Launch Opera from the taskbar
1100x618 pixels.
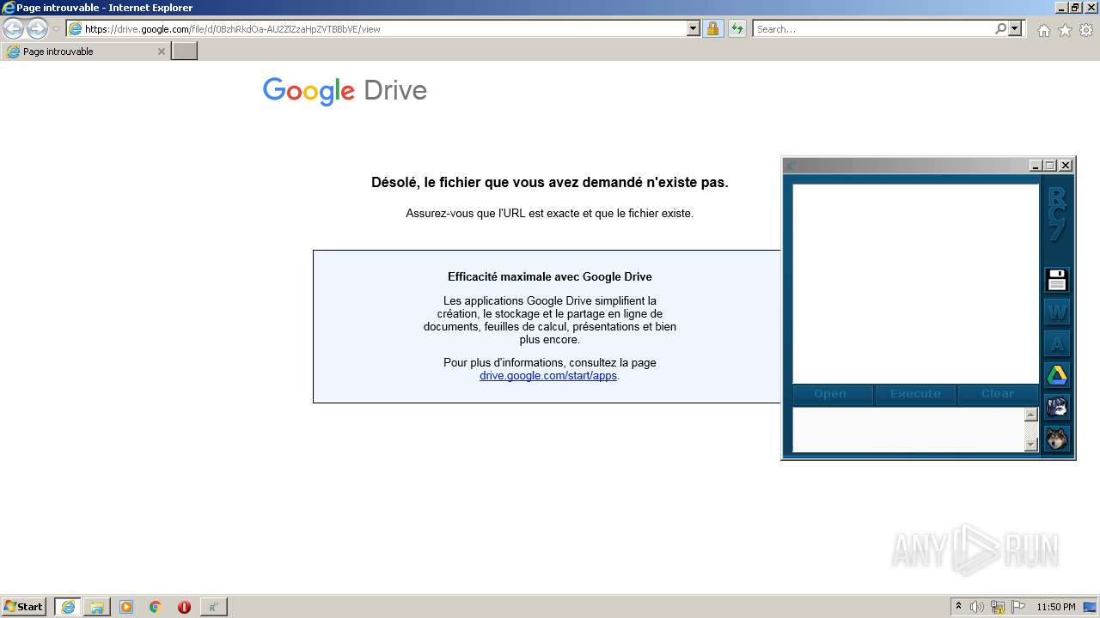(x=184, y=607)
